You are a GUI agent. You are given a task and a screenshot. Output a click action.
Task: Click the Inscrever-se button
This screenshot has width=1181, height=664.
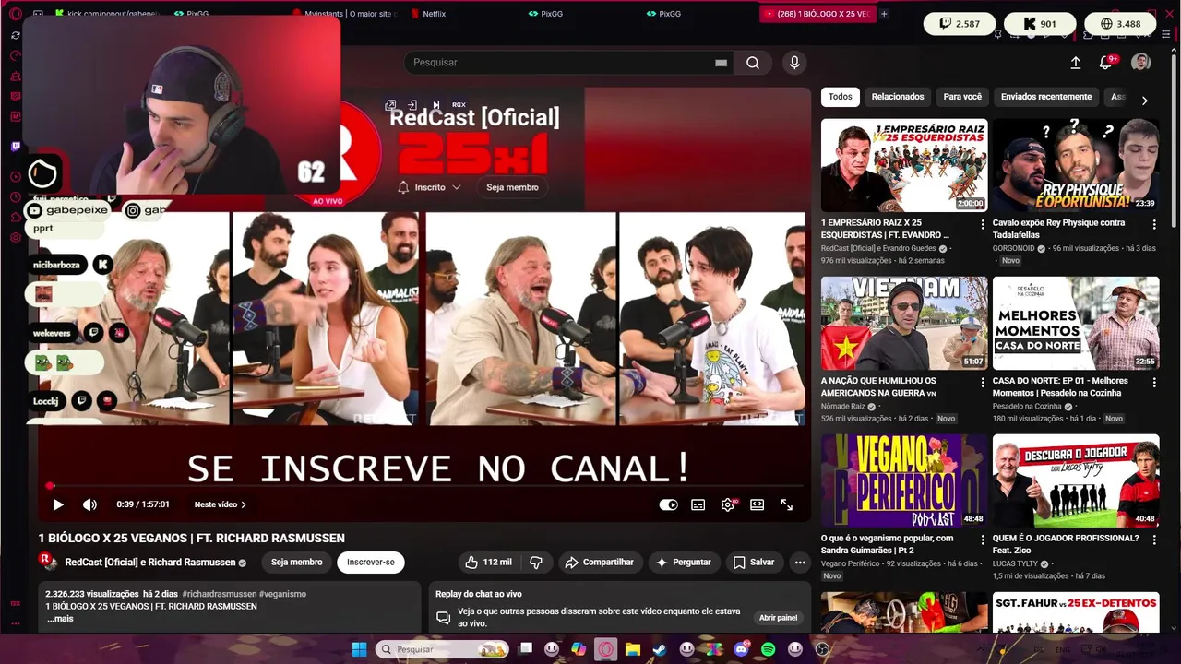[371, 563]
